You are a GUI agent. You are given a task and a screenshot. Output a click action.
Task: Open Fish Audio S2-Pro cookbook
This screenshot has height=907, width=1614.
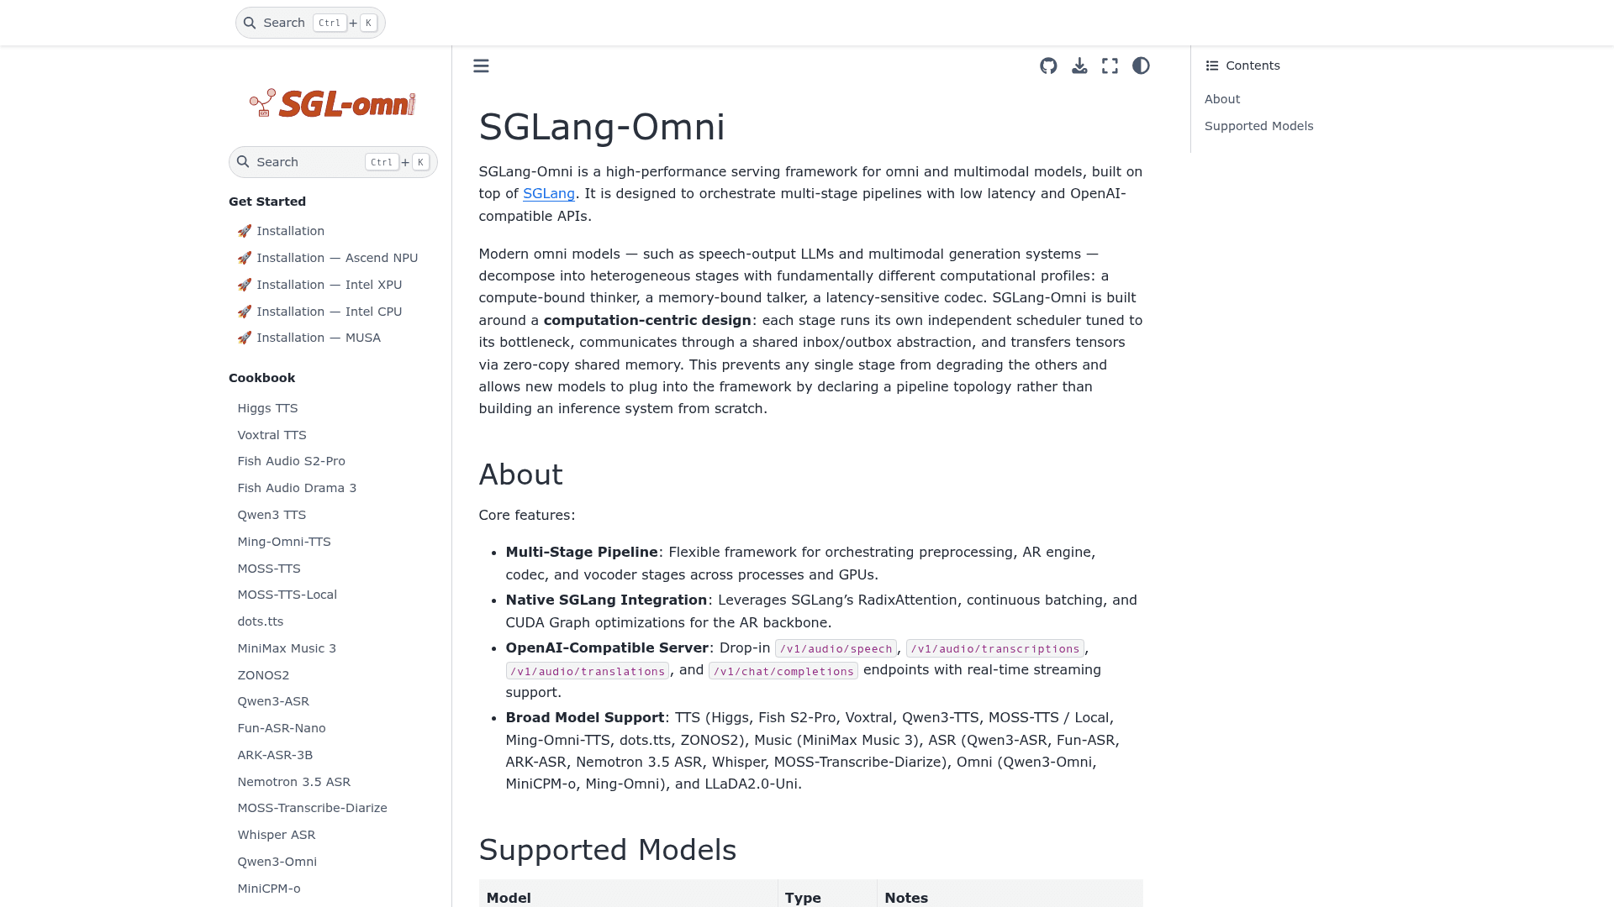coord(291,461)
